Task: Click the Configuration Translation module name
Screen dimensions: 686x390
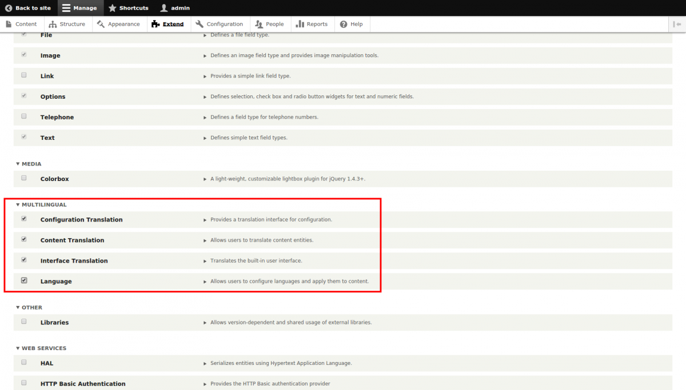Action: (81, 220)
